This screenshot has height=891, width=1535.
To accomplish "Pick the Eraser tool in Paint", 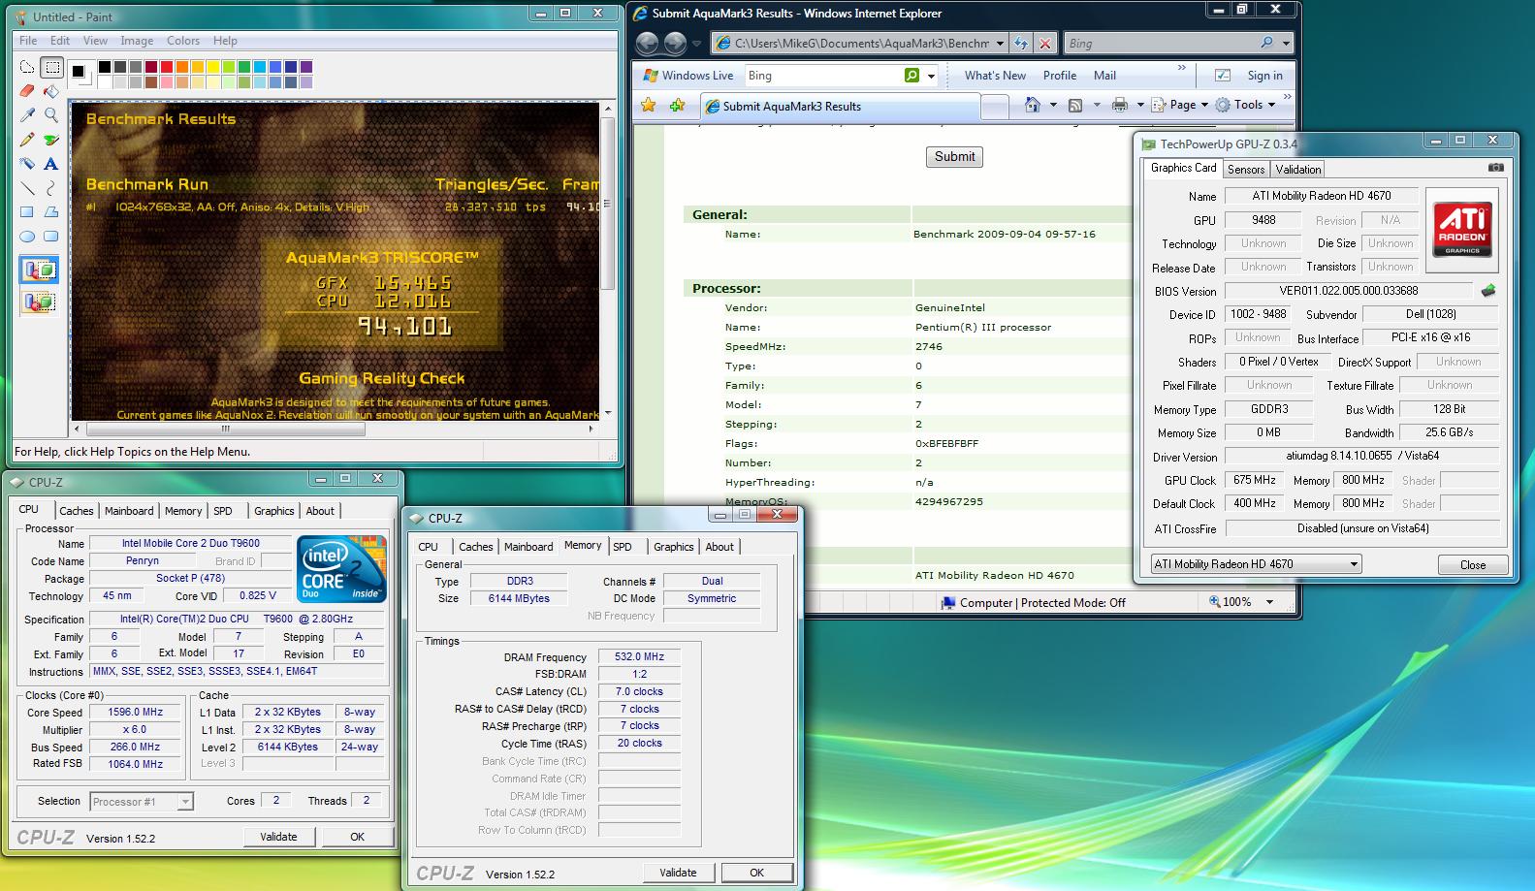I will pyautogui.click(x=27, y=91).
